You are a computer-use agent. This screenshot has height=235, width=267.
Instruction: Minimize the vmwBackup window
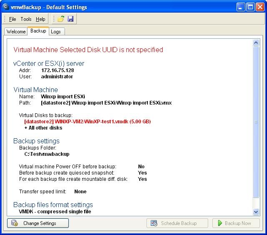tap(240, 7)
